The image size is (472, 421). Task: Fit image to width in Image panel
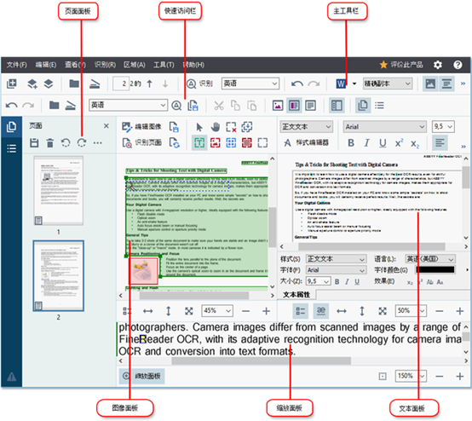(147, 311)
